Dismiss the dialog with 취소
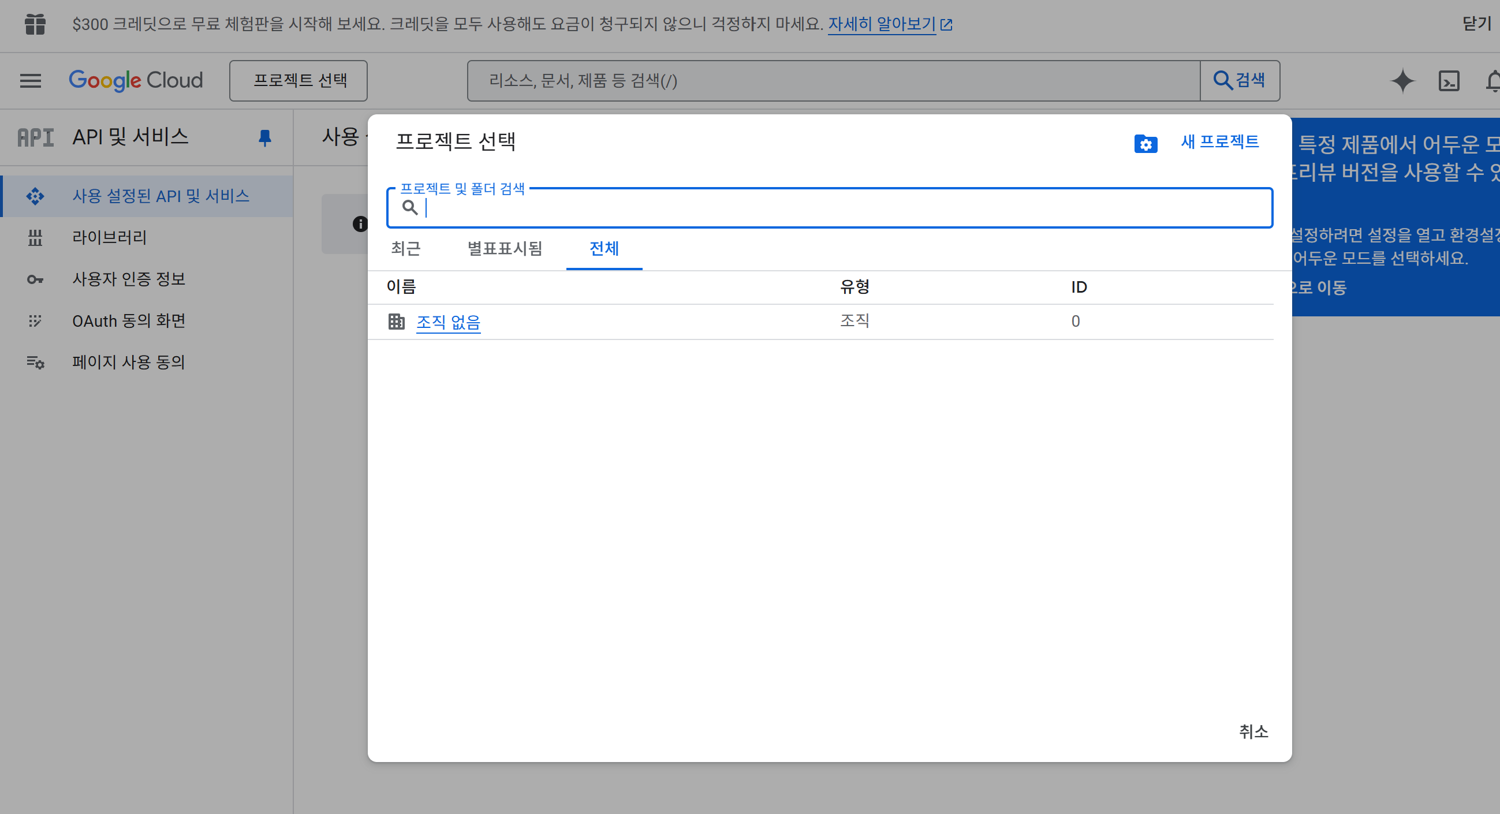 (1253, 733)
